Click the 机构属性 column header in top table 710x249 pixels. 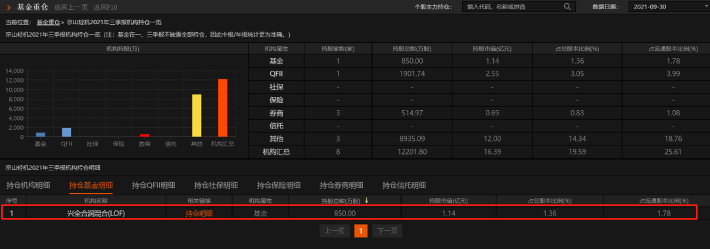click(x=276, y=48)
